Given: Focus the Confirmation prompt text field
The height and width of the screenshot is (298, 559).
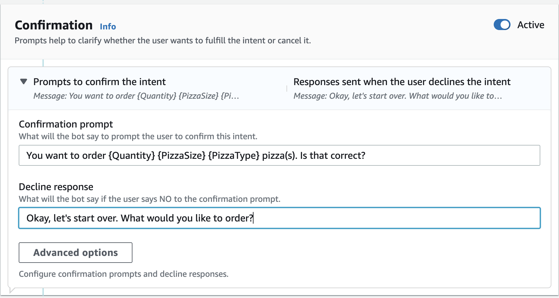Looking at the screenshot, I should pos(444,155).
